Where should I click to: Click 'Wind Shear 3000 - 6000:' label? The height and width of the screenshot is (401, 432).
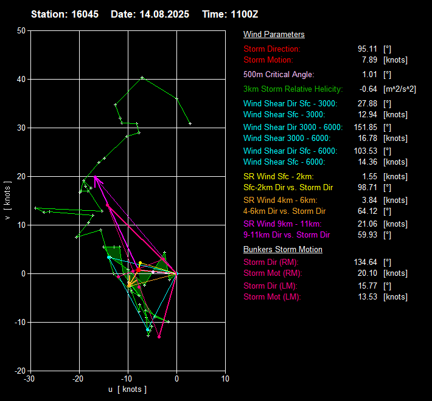(287, 139)
